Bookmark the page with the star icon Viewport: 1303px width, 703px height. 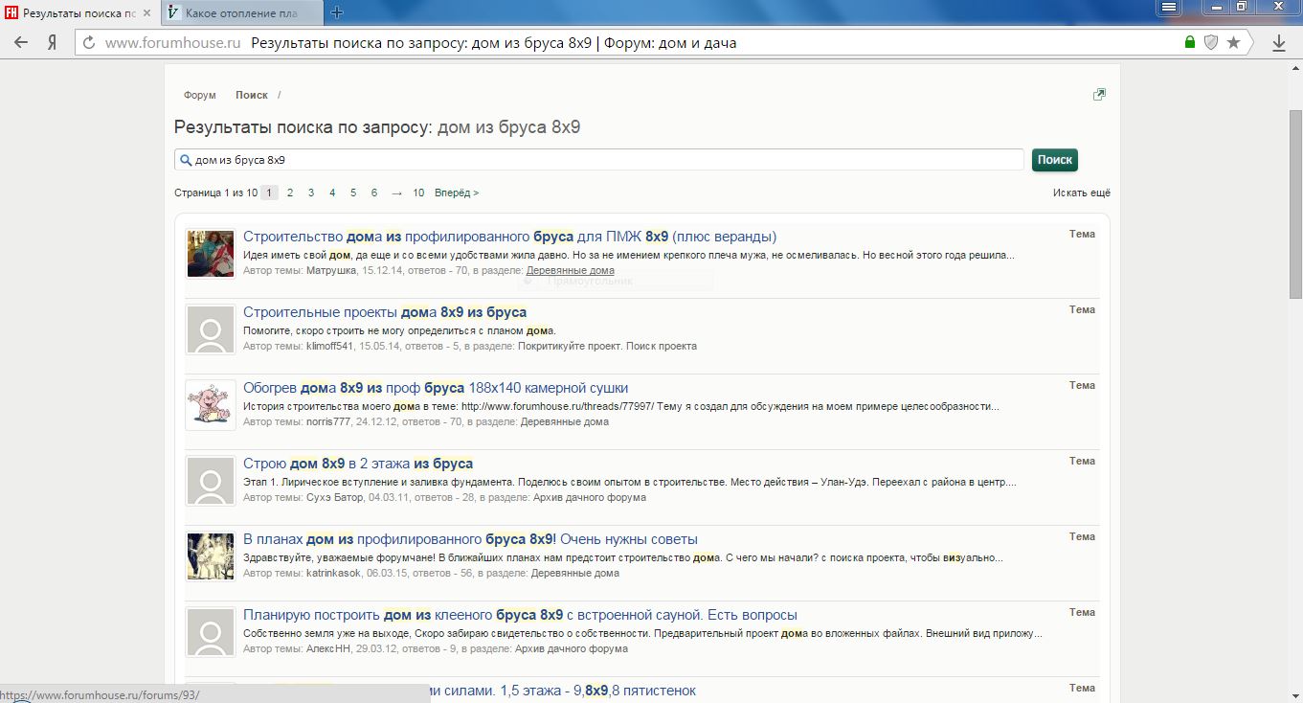1234,43
